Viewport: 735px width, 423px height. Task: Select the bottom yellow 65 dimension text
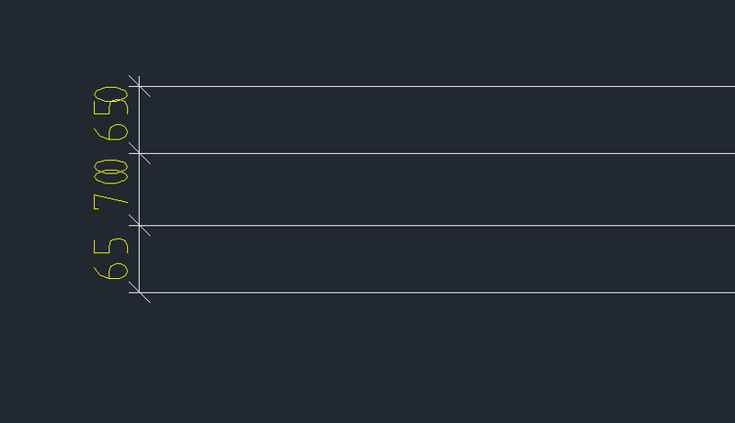click(111, 258)
